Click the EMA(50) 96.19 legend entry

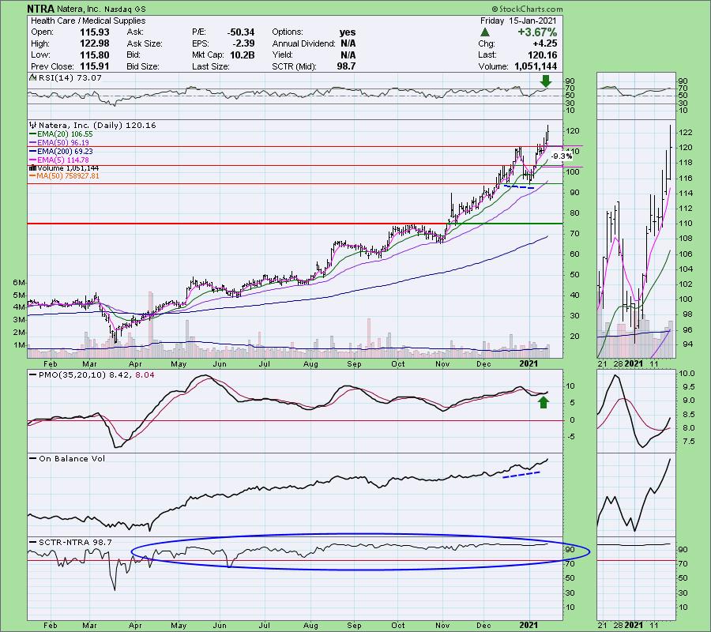click(x=59, y=143)
